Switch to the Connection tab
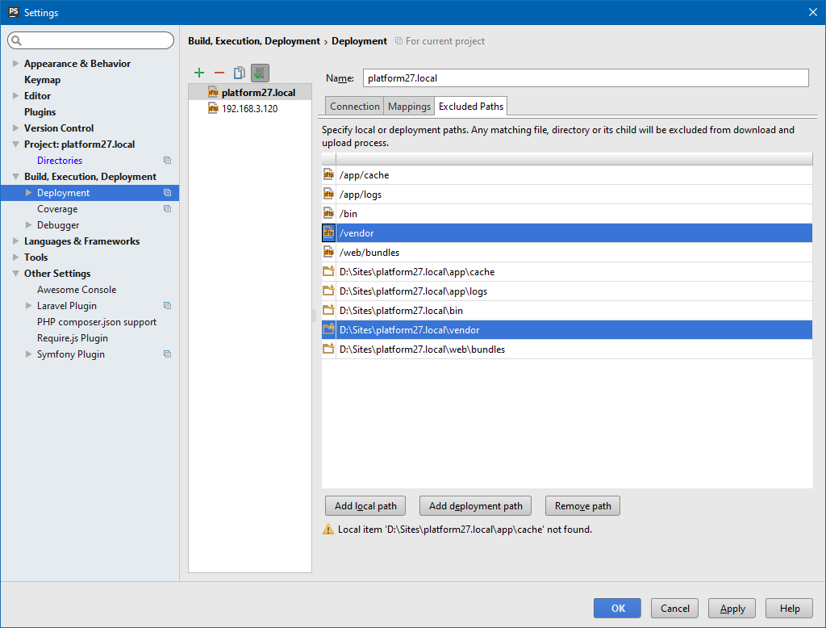The height and width of the screenshot is (628, 826). click(x=354, y=107)
